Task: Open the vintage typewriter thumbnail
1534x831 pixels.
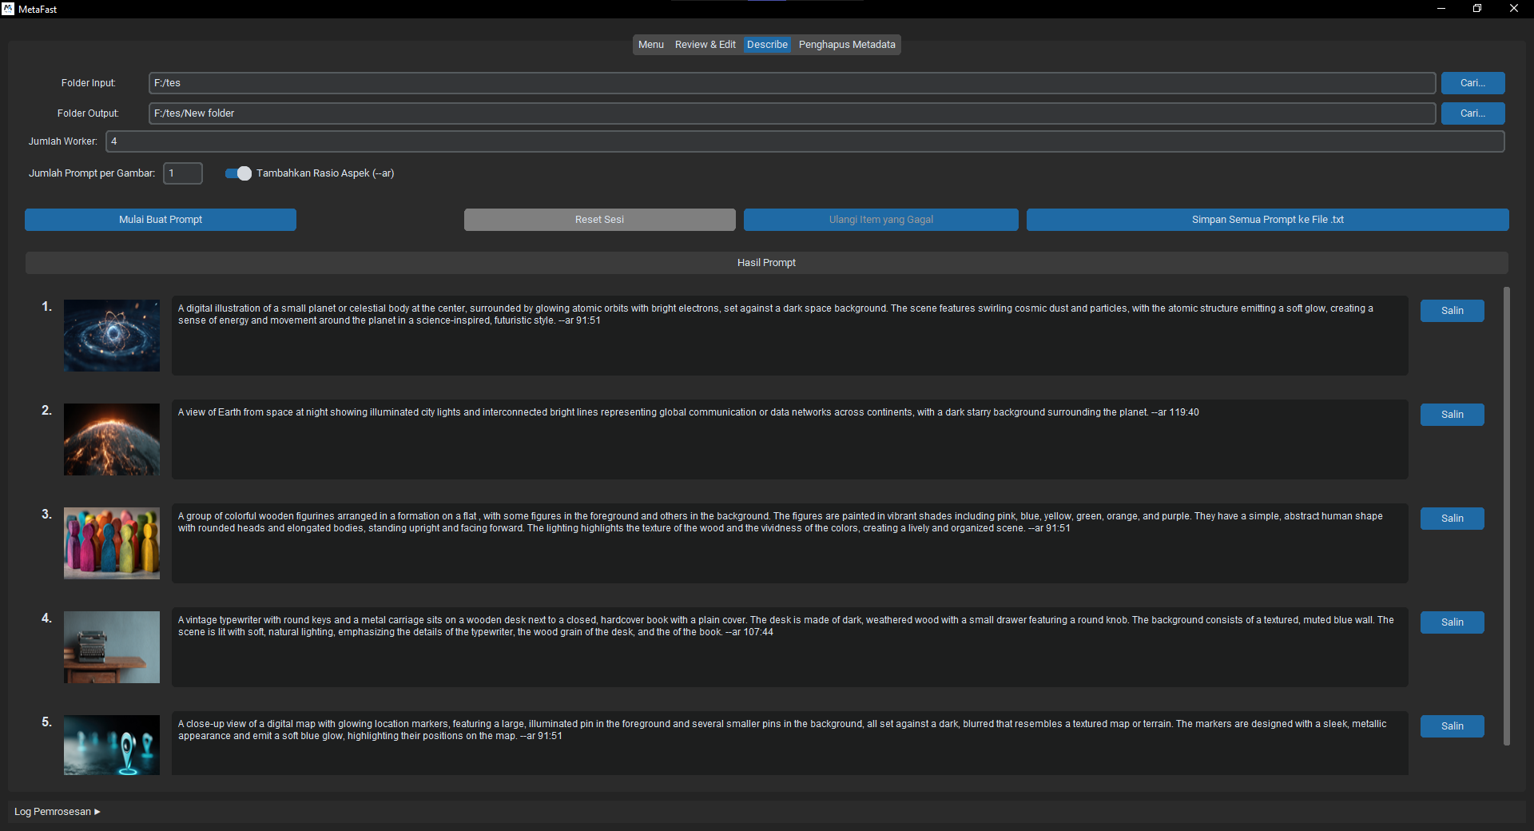Action: [x=112, y=647]
